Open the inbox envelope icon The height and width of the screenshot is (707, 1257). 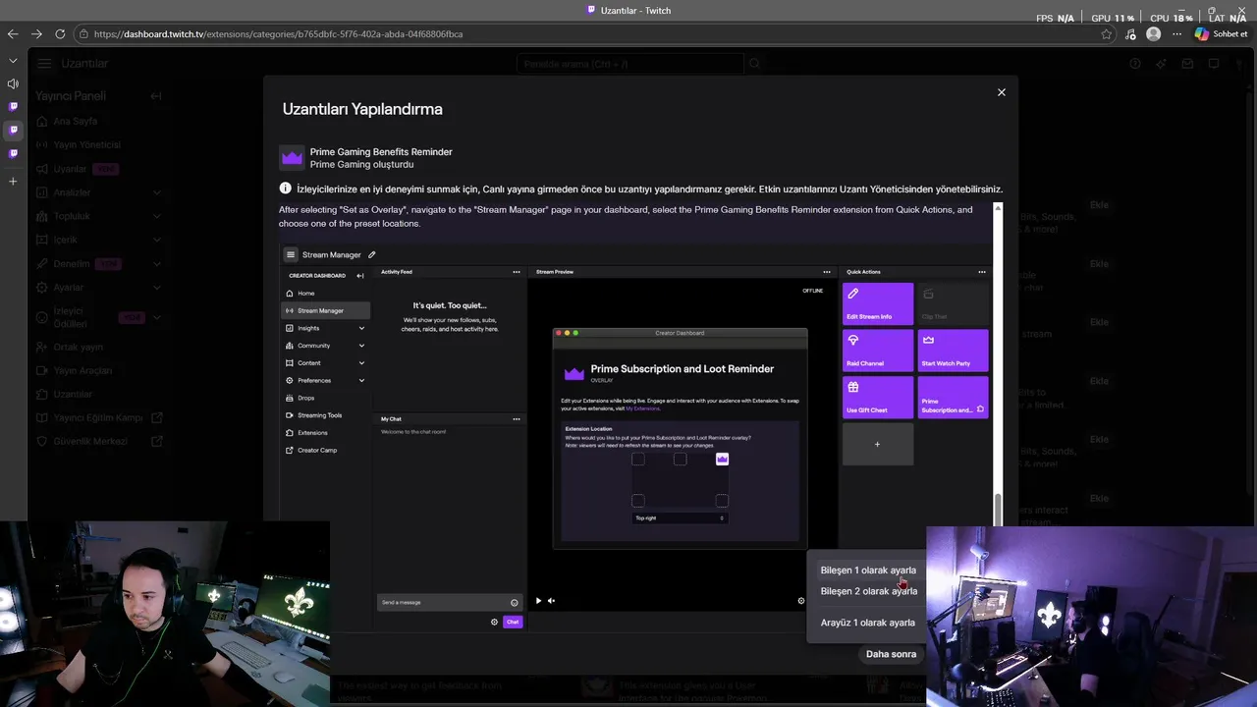click(x=1187, y=64)
